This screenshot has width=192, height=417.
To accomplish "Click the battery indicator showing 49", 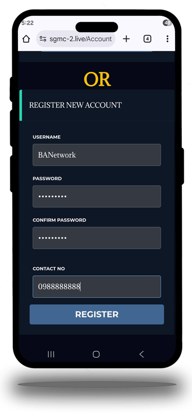I will [167, 23].
